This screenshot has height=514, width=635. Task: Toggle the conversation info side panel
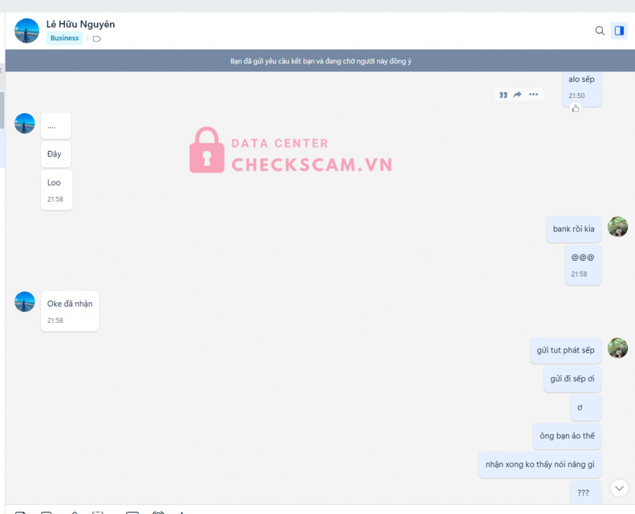619,30
